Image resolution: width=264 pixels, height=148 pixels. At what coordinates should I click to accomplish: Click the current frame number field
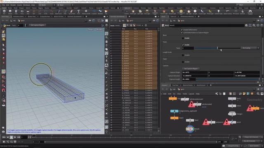point(24,137)
